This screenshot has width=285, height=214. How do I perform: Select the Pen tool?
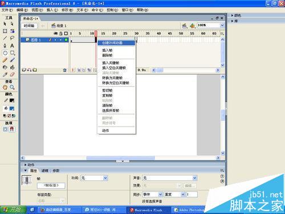click(x=5, y=46)
